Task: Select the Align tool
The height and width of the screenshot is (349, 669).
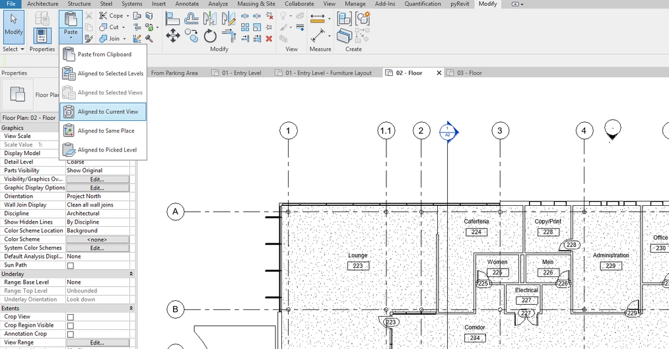Action: pos(172,18)
